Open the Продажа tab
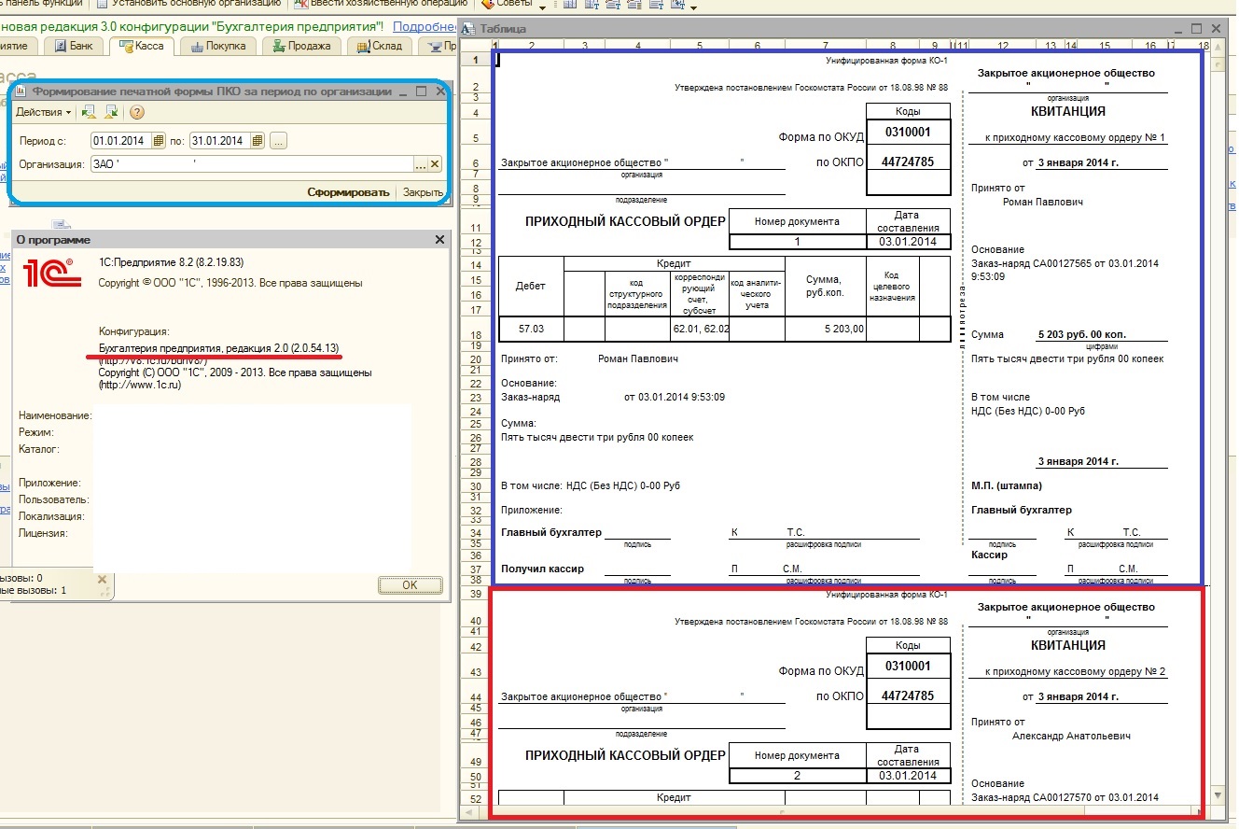This screenshot has height=829, width=1239. click(302, 45)
